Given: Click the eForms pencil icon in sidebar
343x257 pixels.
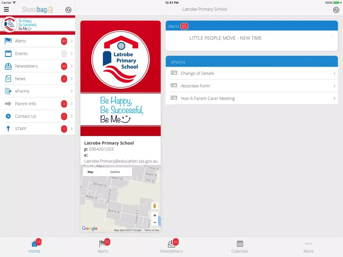Looking at the screenshot, I should point(8,91).
